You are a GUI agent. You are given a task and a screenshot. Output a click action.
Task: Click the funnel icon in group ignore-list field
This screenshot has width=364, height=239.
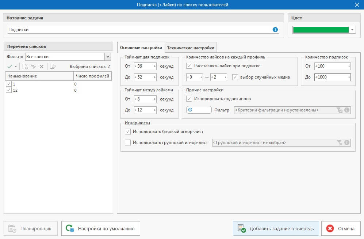(339, 143)
